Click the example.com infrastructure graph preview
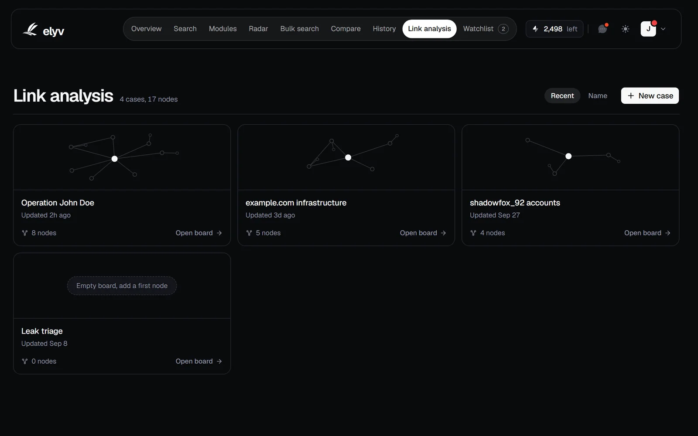This screenshot has height=436, width=698. pyautogui.click(x=346, y=157)
